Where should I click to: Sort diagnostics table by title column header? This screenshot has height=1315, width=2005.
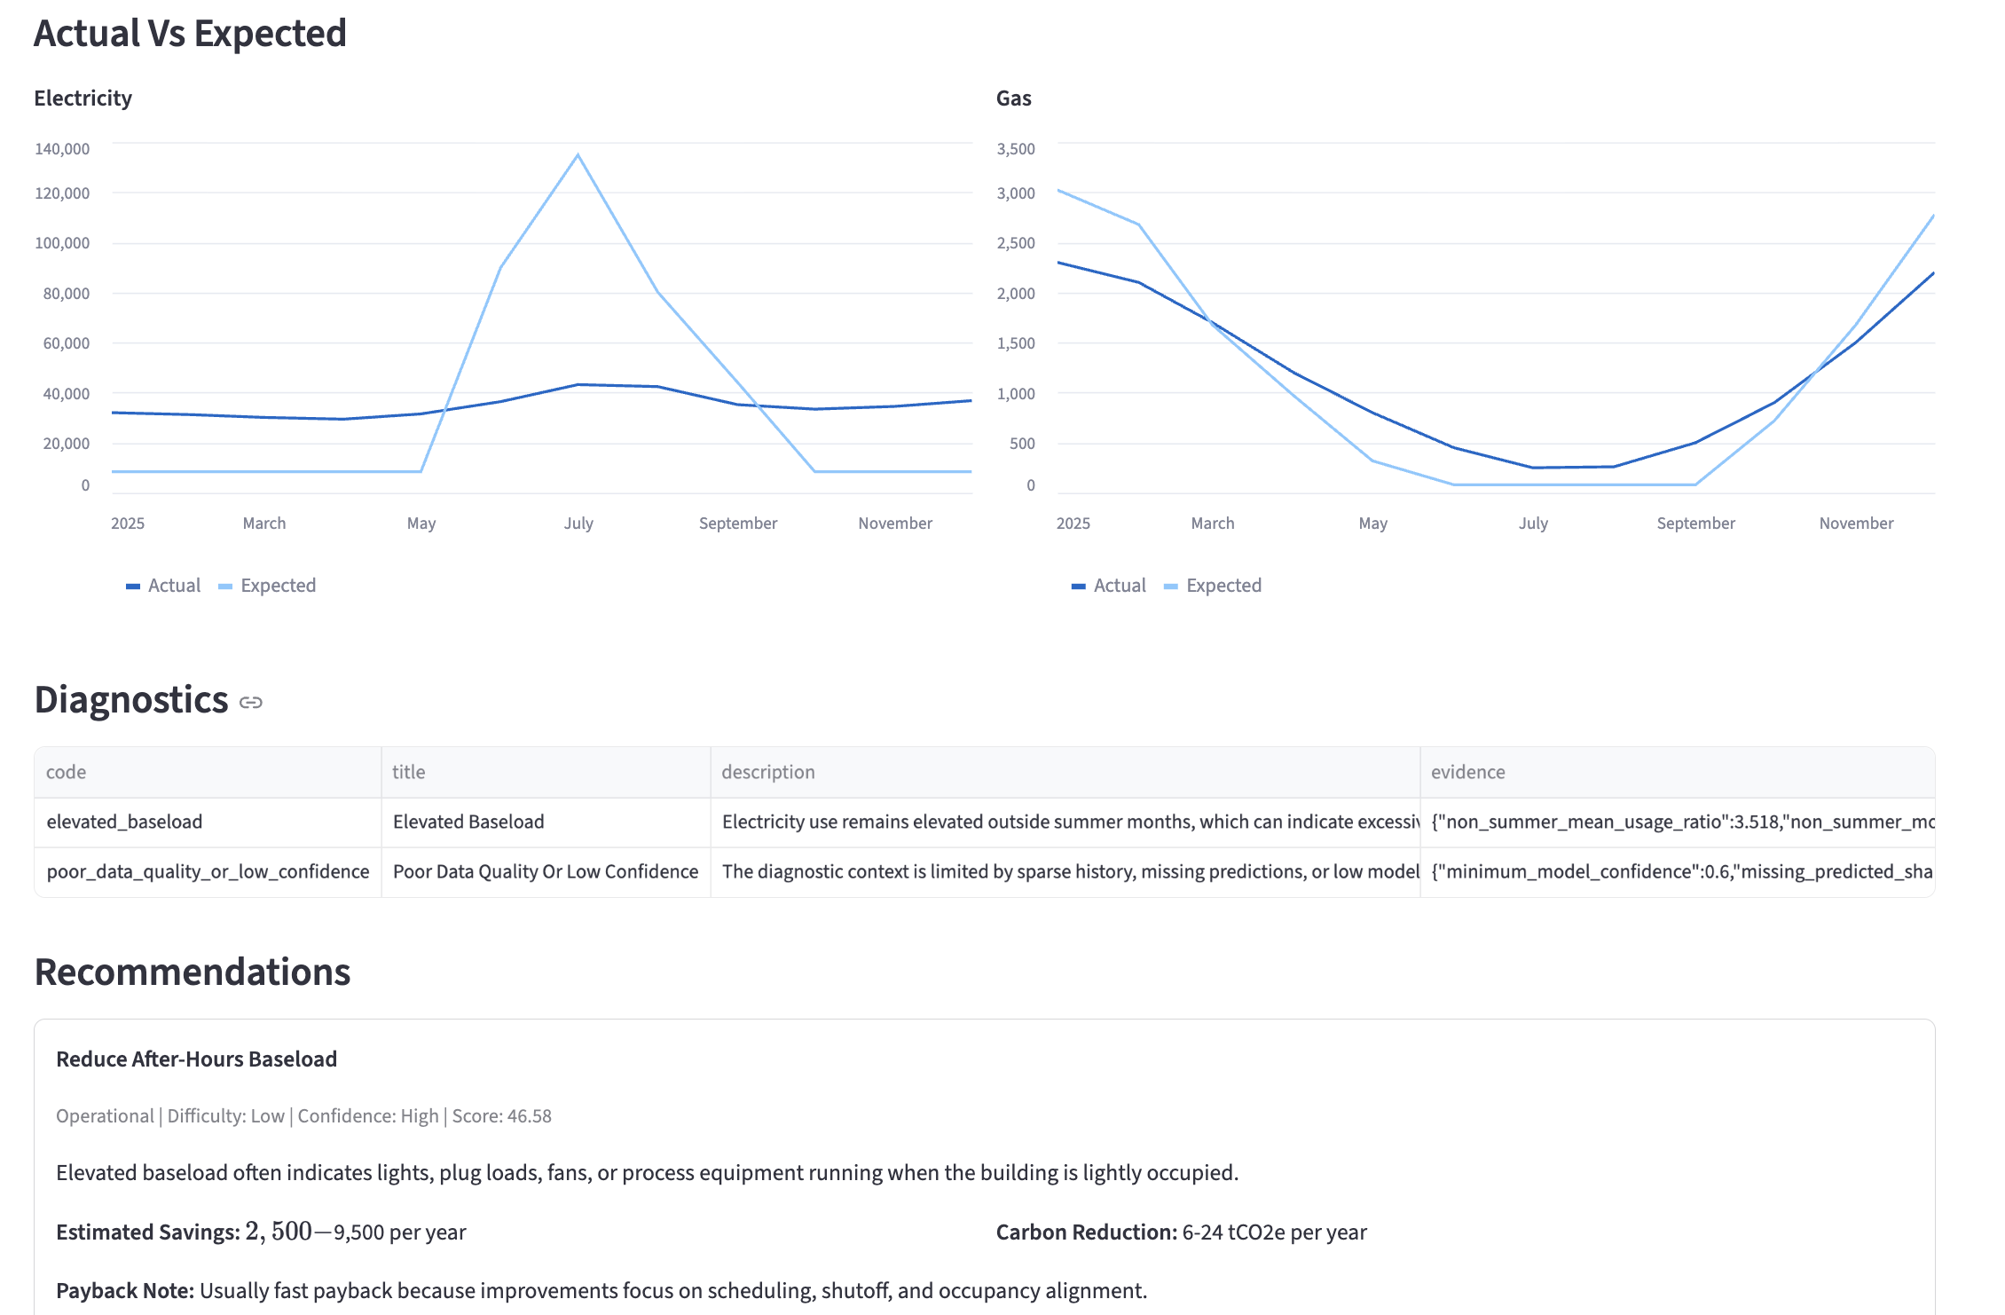tap(409, 772)
